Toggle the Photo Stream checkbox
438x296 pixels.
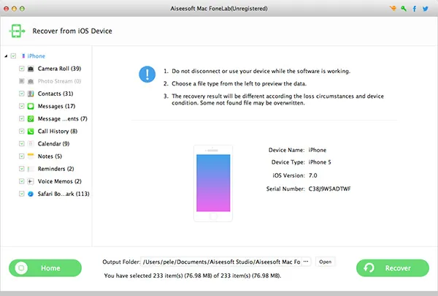21,81
